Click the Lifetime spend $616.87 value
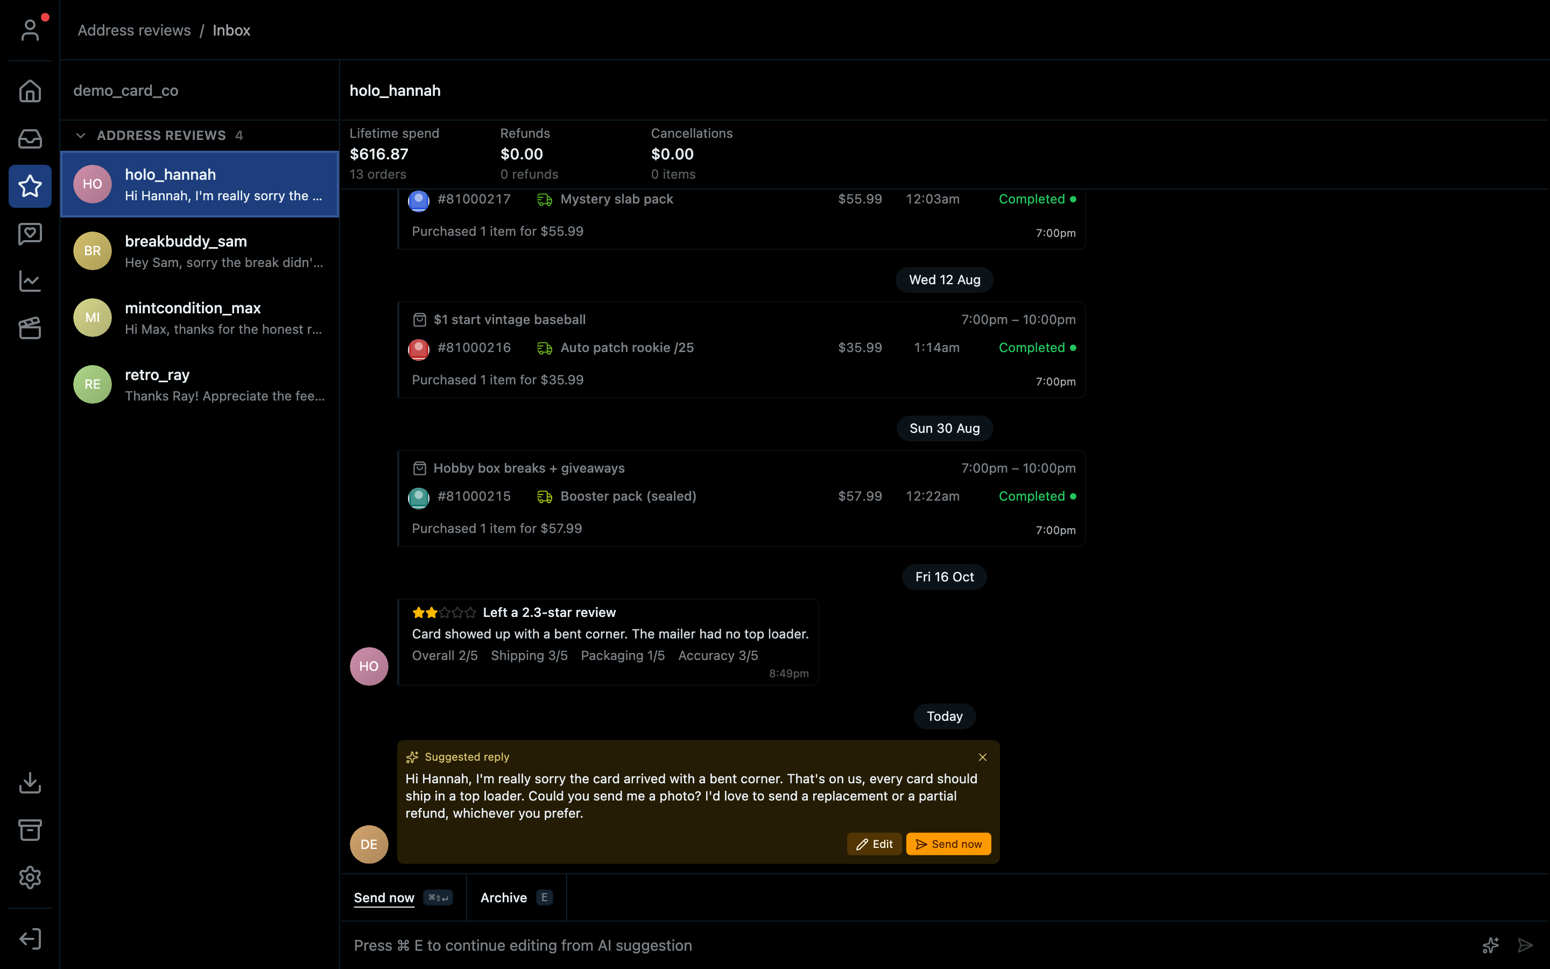The height and width of the screenshot is (969, 1550). (378, 155)
